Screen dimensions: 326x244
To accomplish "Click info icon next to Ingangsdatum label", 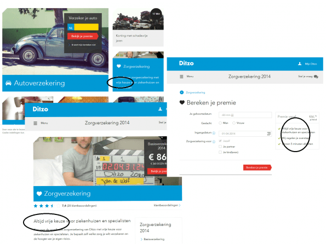I will click(x=214, y=133).
